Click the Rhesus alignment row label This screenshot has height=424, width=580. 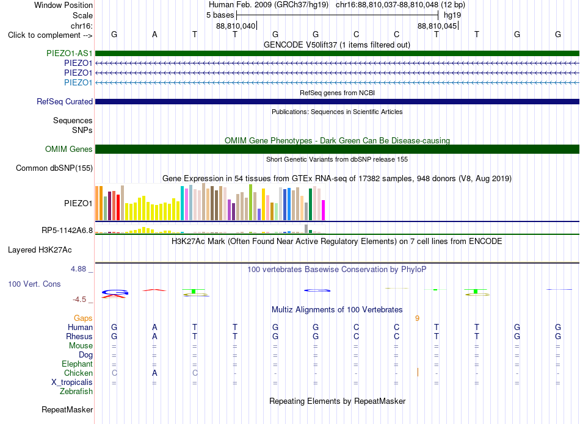coord(79,336)
